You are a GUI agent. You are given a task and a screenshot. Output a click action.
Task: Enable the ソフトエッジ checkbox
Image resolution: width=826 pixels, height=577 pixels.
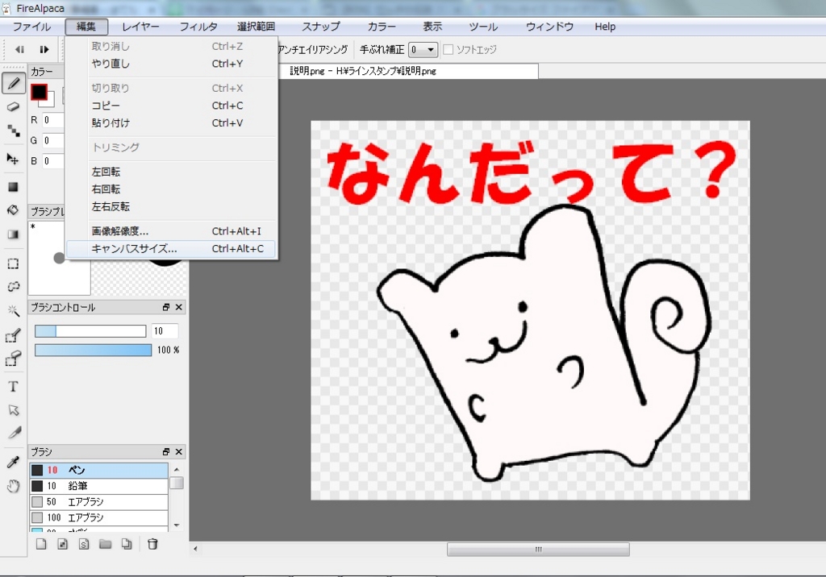(x=448, y=50)
